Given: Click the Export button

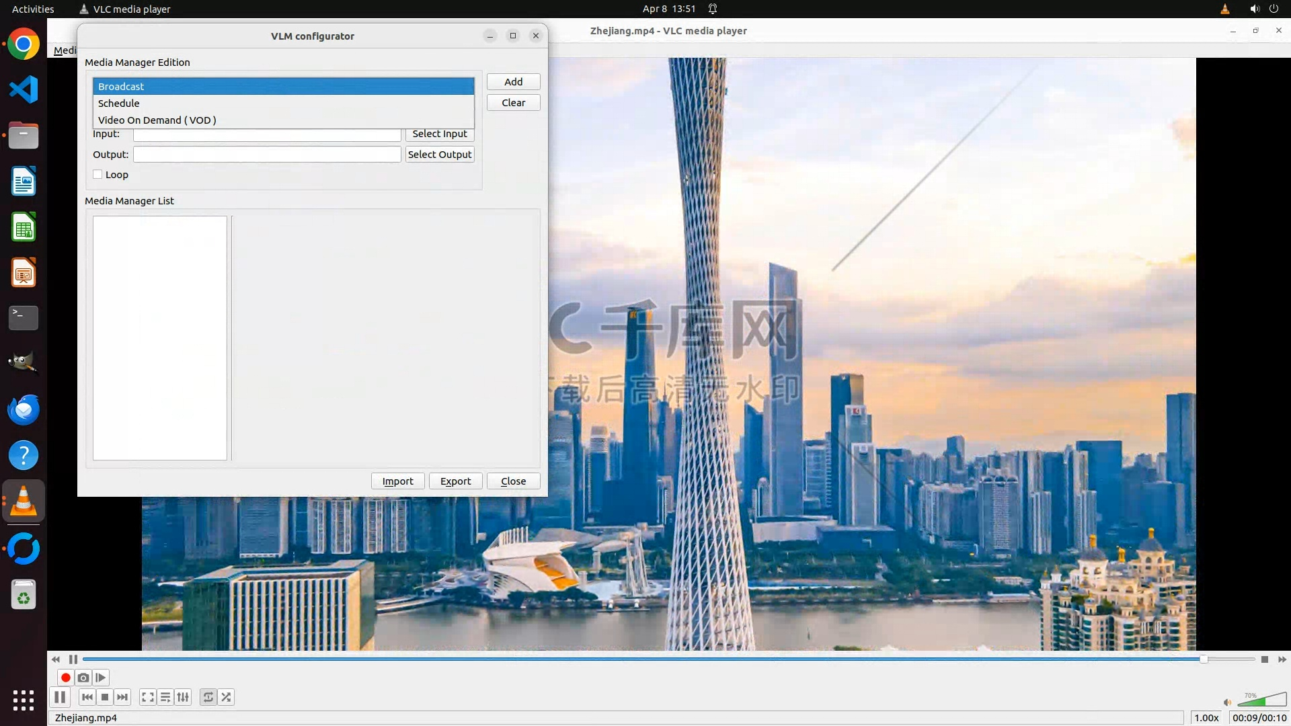Looking at the screenshot, I should (x=455, y=481).
